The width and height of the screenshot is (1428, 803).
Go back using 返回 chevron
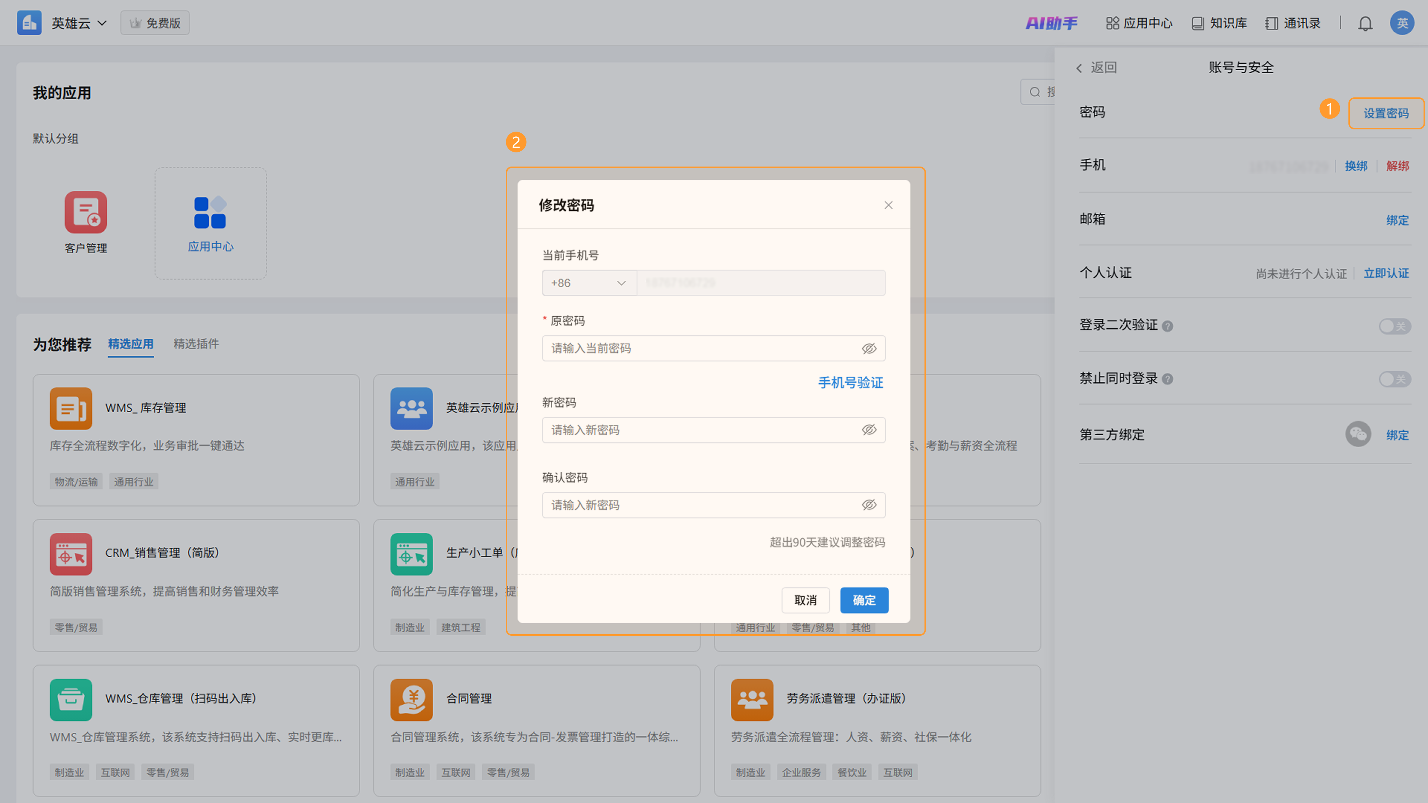click(1079, 68)
